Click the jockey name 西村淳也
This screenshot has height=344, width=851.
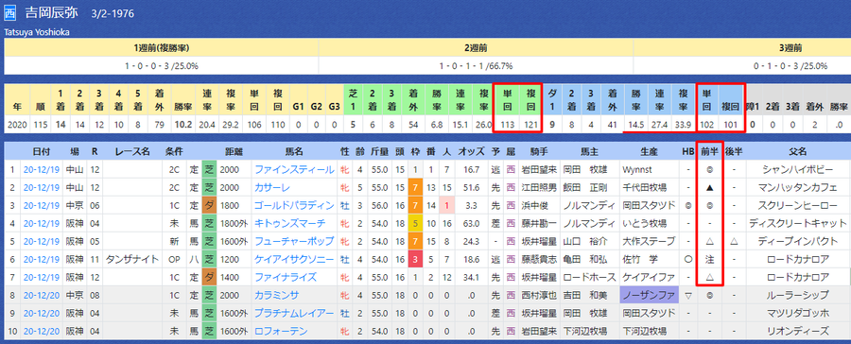(539, 295)
